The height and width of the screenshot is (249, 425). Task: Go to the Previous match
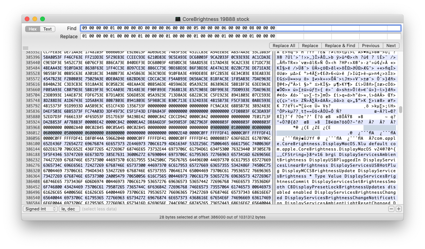370,46
